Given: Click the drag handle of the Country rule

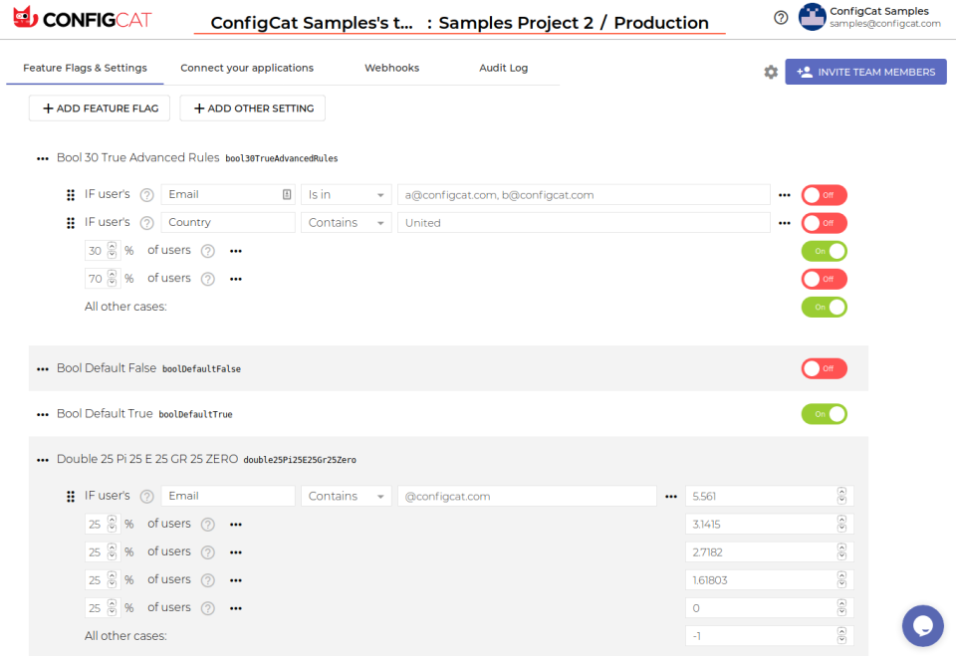Looking at the screenshot, I should coord(71,222).
